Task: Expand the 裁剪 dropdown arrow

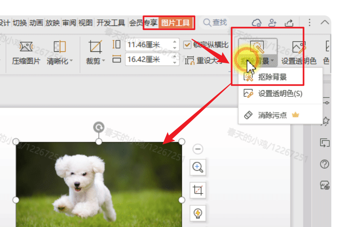Action: (103, 61)
